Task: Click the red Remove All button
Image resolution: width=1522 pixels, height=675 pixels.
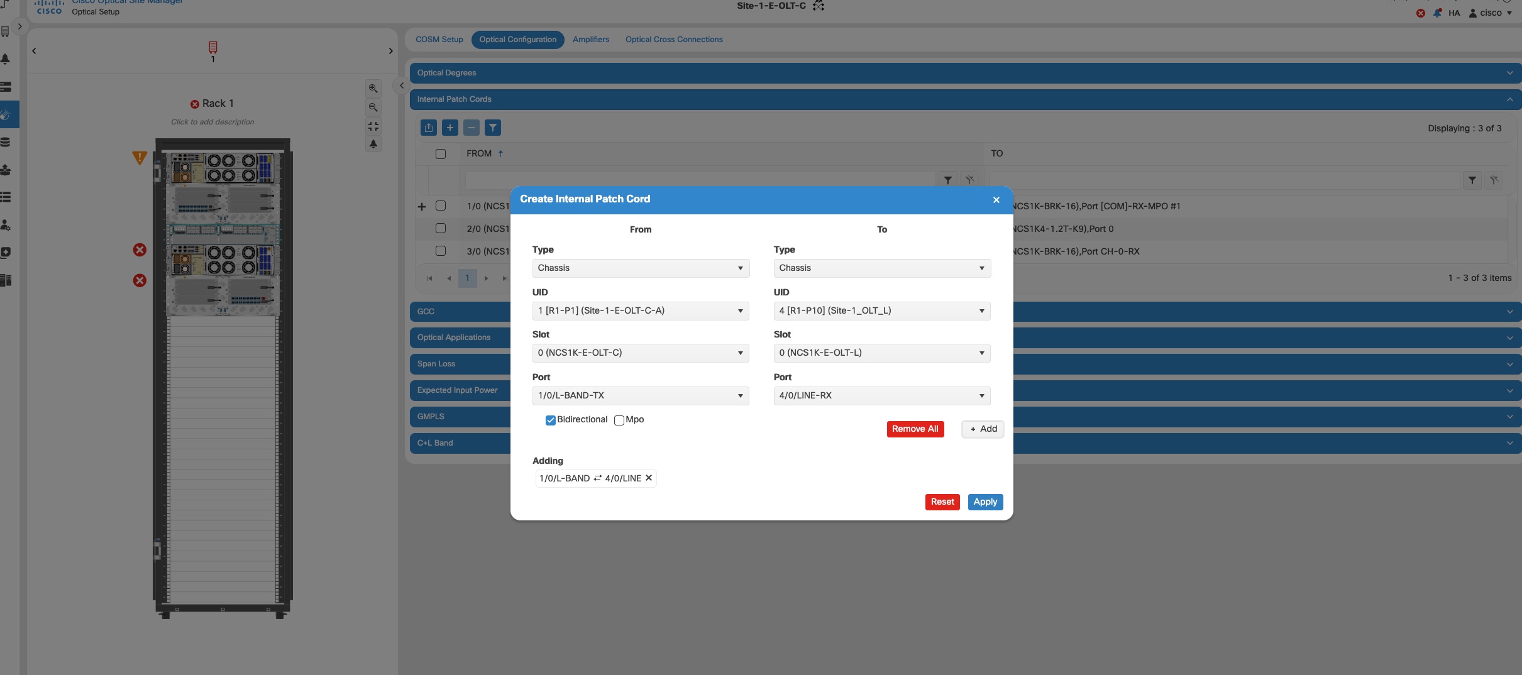Action: tap(915, 429)
